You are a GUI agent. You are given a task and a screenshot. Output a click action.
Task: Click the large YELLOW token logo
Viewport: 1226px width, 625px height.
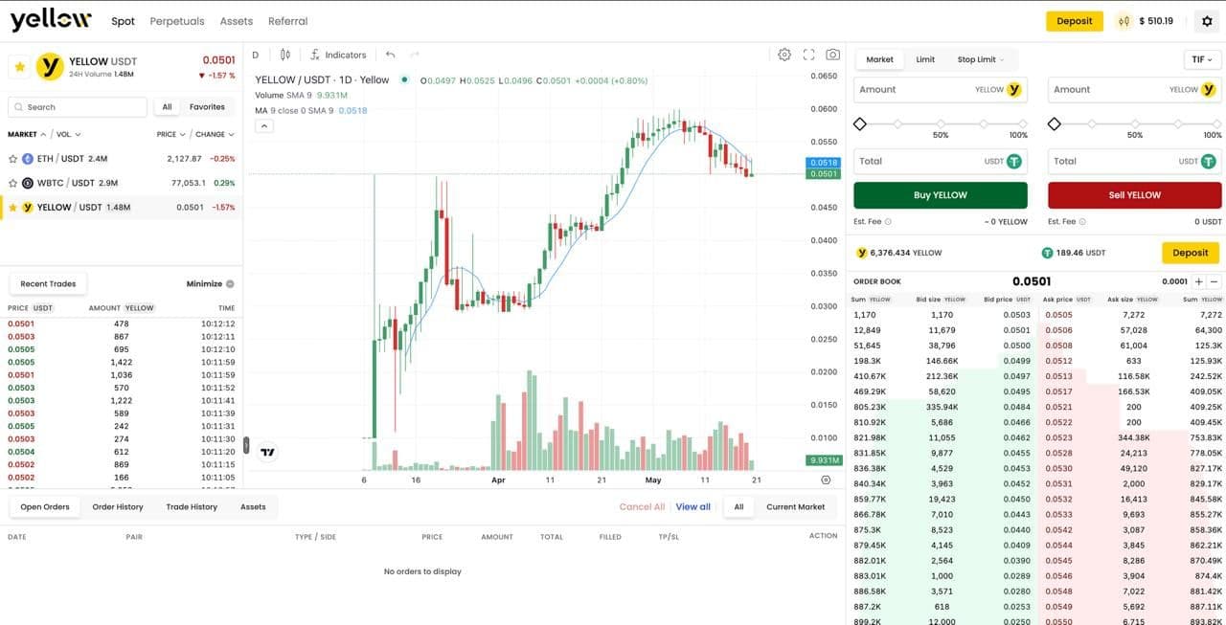tap(50, 67)
